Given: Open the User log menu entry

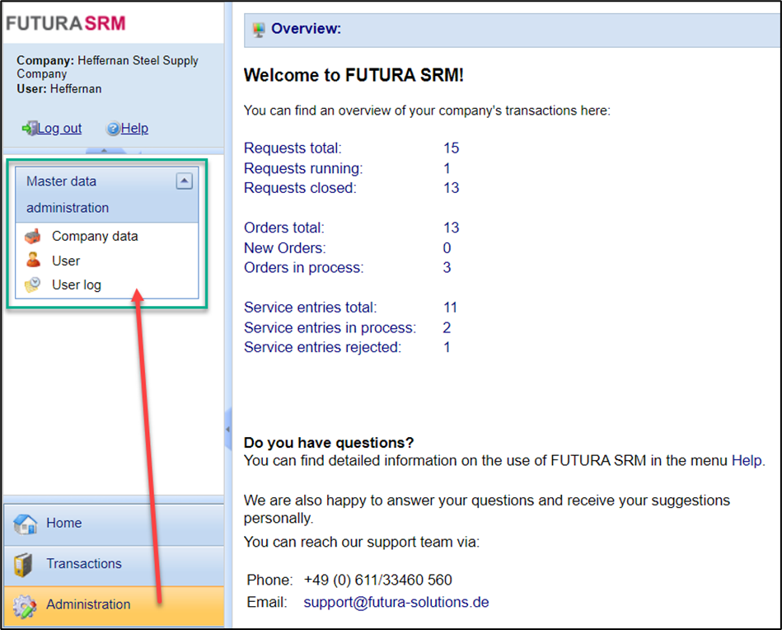Looking at the screenshot, I should (x=77, y=285).
